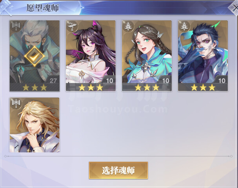
Task: Click class icon on masked hero card
Action: click(x=16, y=26)
